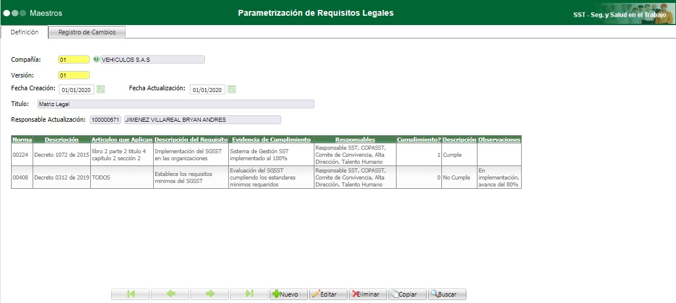The height and width of the screenshot is (303, 676).
Task: Click the green help icon beside Compañía
Action: (96, 59)
